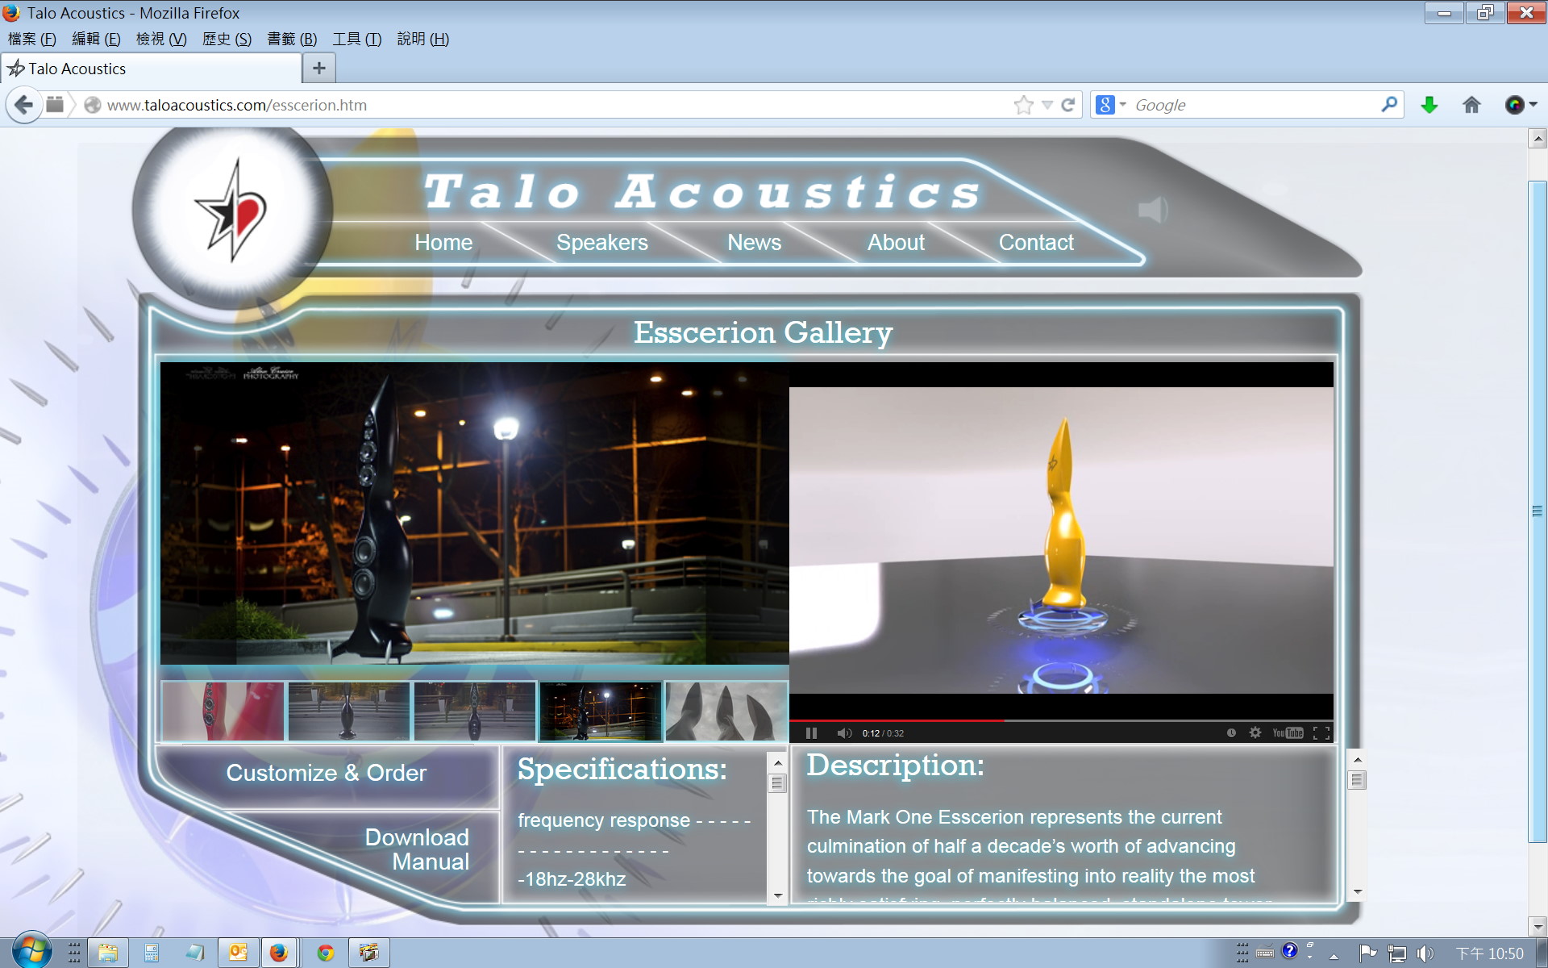Select the third gallery thumbnail on steps
1548x968 pixels.
475,711
